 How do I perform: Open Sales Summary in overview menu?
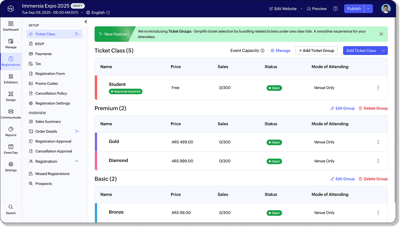tap(48, 122)
